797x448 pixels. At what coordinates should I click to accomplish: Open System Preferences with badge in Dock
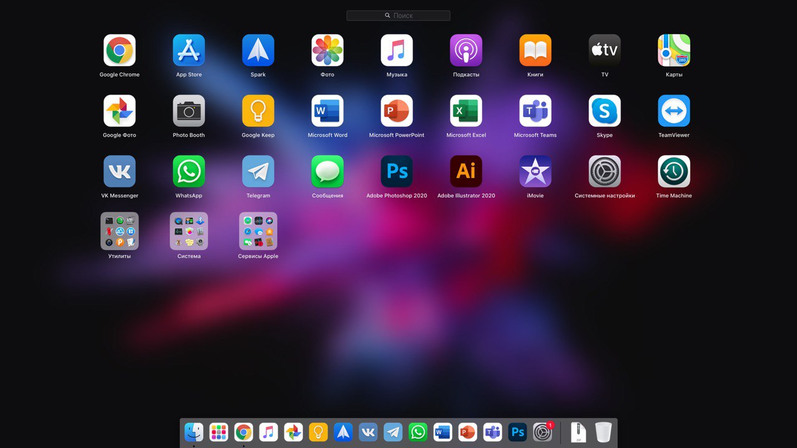click(542, 432)
